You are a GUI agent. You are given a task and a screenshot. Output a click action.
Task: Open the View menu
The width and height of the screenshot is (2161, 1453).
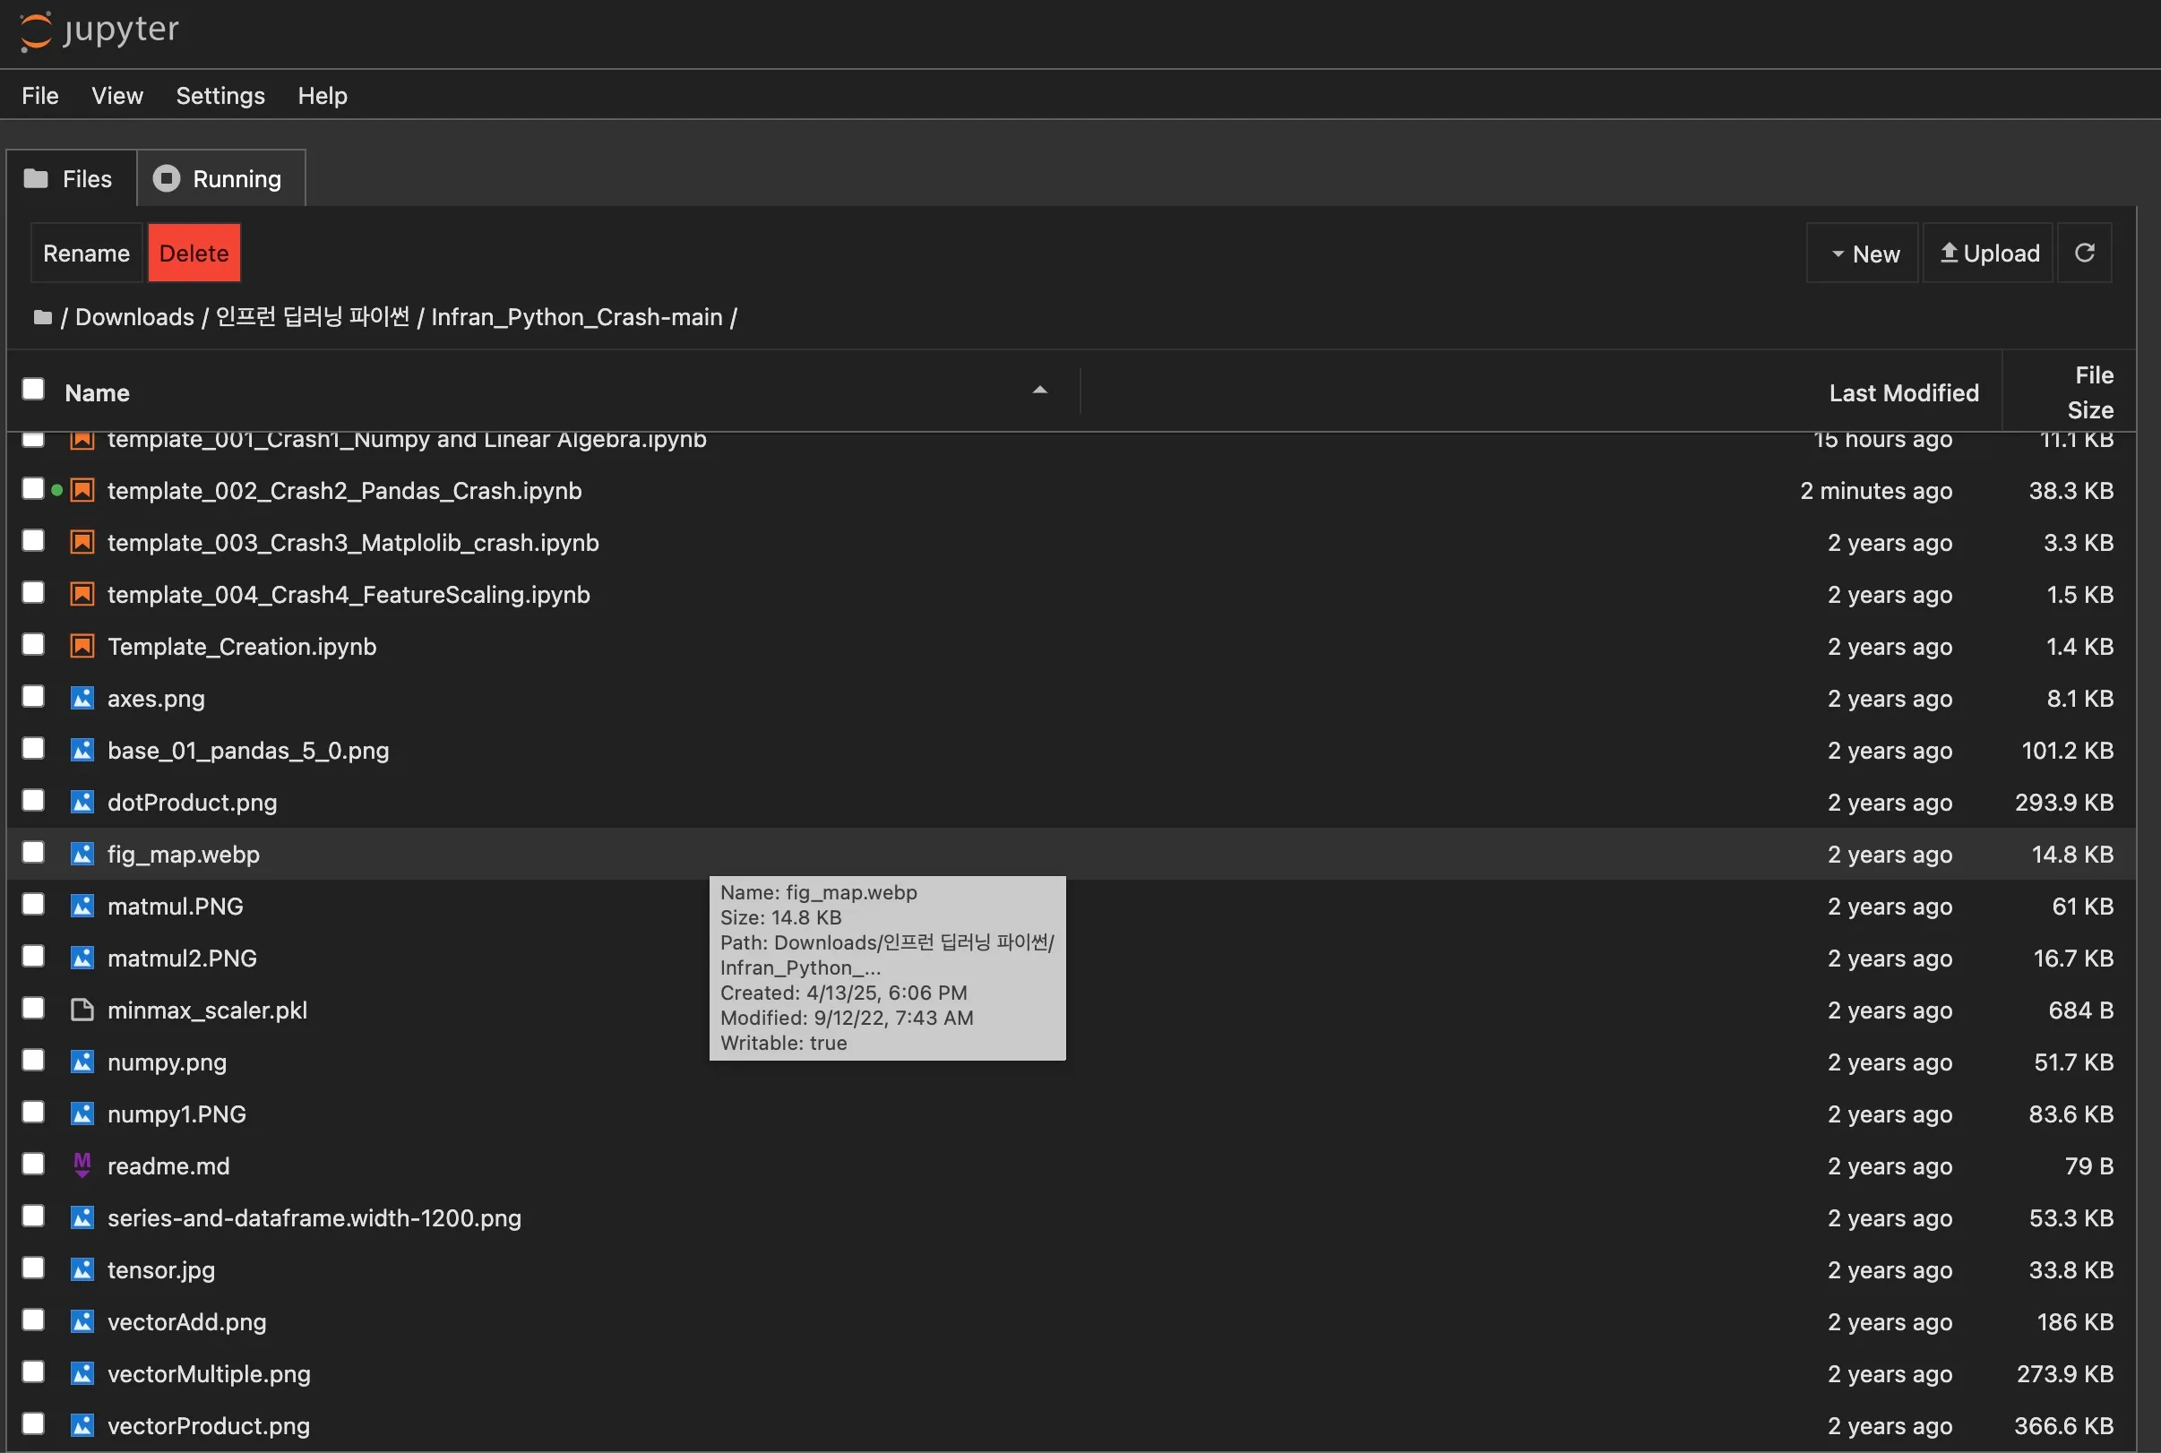117,96
